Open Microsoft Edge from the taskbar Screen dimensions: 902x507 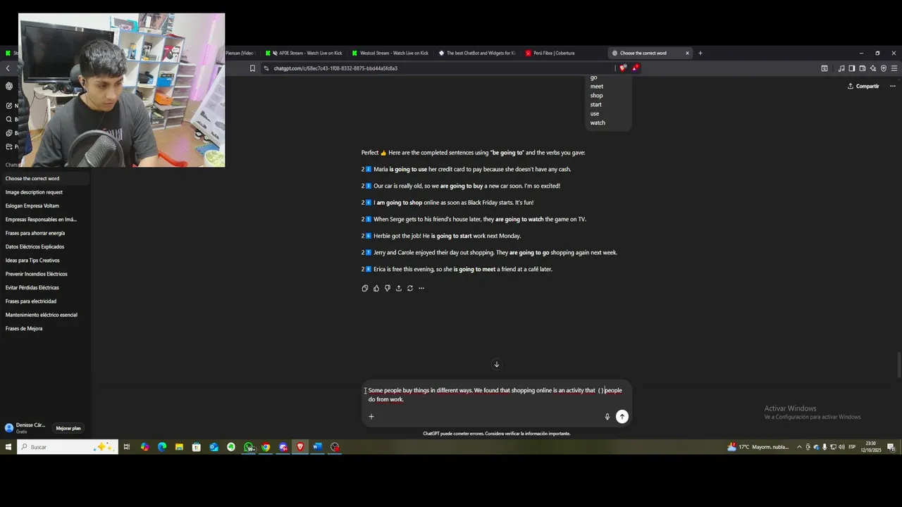(x=161, y=447)
